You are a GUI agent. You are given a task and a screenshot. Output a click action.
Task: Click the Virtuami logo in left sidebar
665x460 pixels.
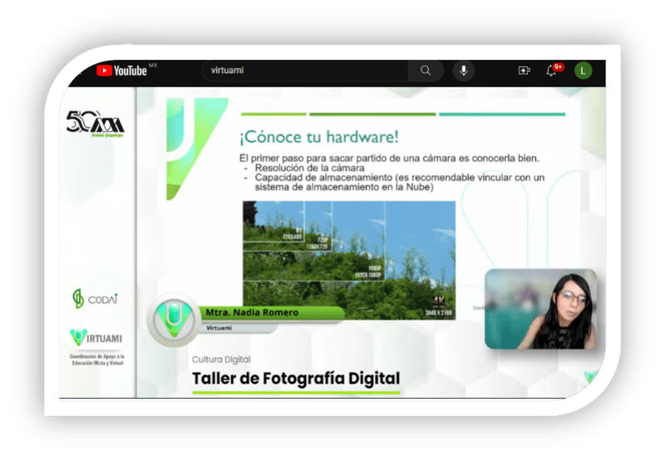pos(96,337)
